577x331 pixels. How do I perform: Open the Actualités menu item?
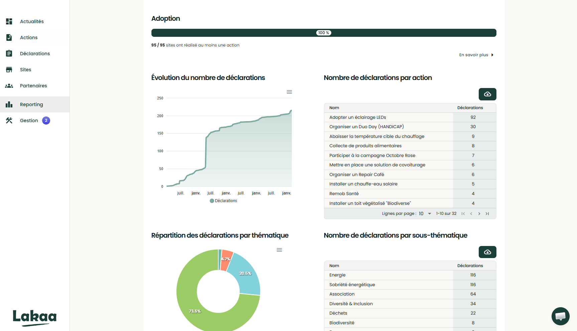[35, 21]
